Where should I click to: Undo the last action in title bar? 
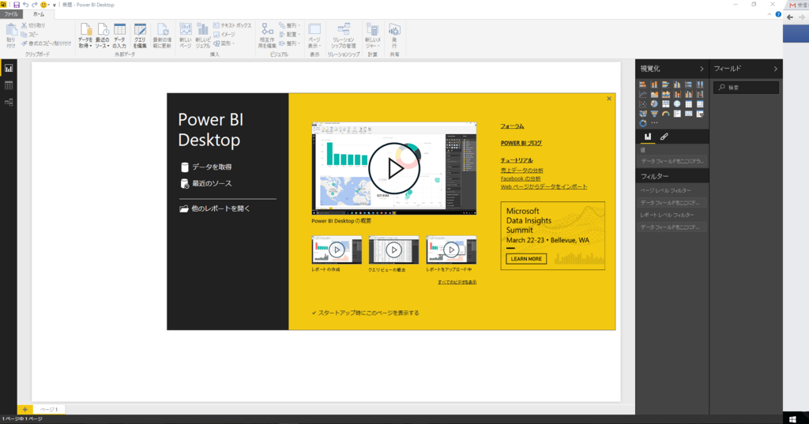(25, 5)
